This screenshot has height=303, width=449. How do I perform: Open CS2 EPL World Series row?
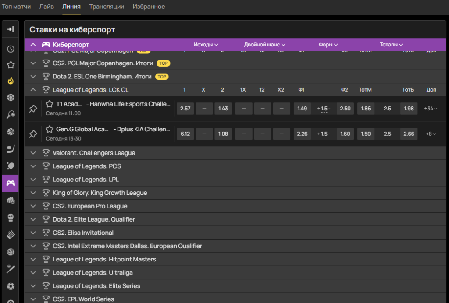pyautogui.click(x=235, y=299)
